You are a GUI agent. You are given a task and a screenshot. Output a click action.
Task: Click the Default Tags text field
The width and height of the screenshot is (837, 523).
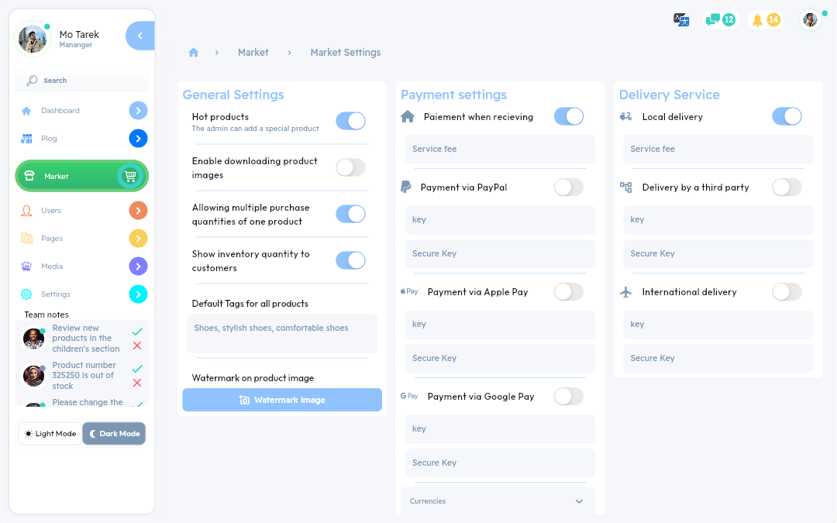tap(282, 333)
